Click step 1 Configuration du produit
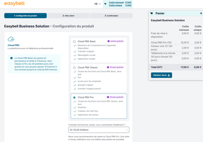The image size is (203, 142). [26, 16]
